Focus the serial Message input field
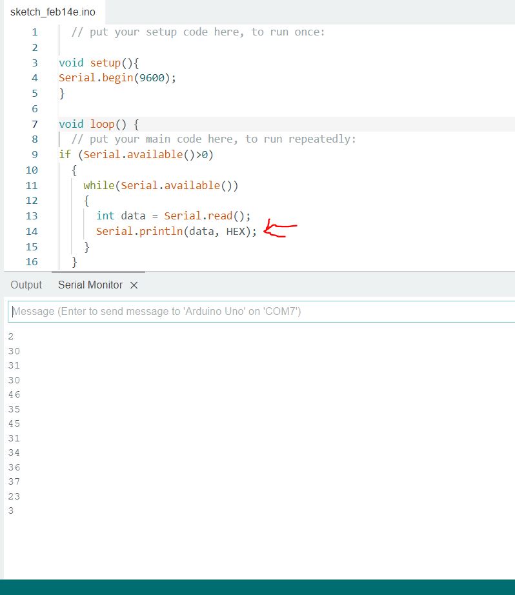Image resolution: width=515 pixels, height=595 pixels. click(258, 312)
